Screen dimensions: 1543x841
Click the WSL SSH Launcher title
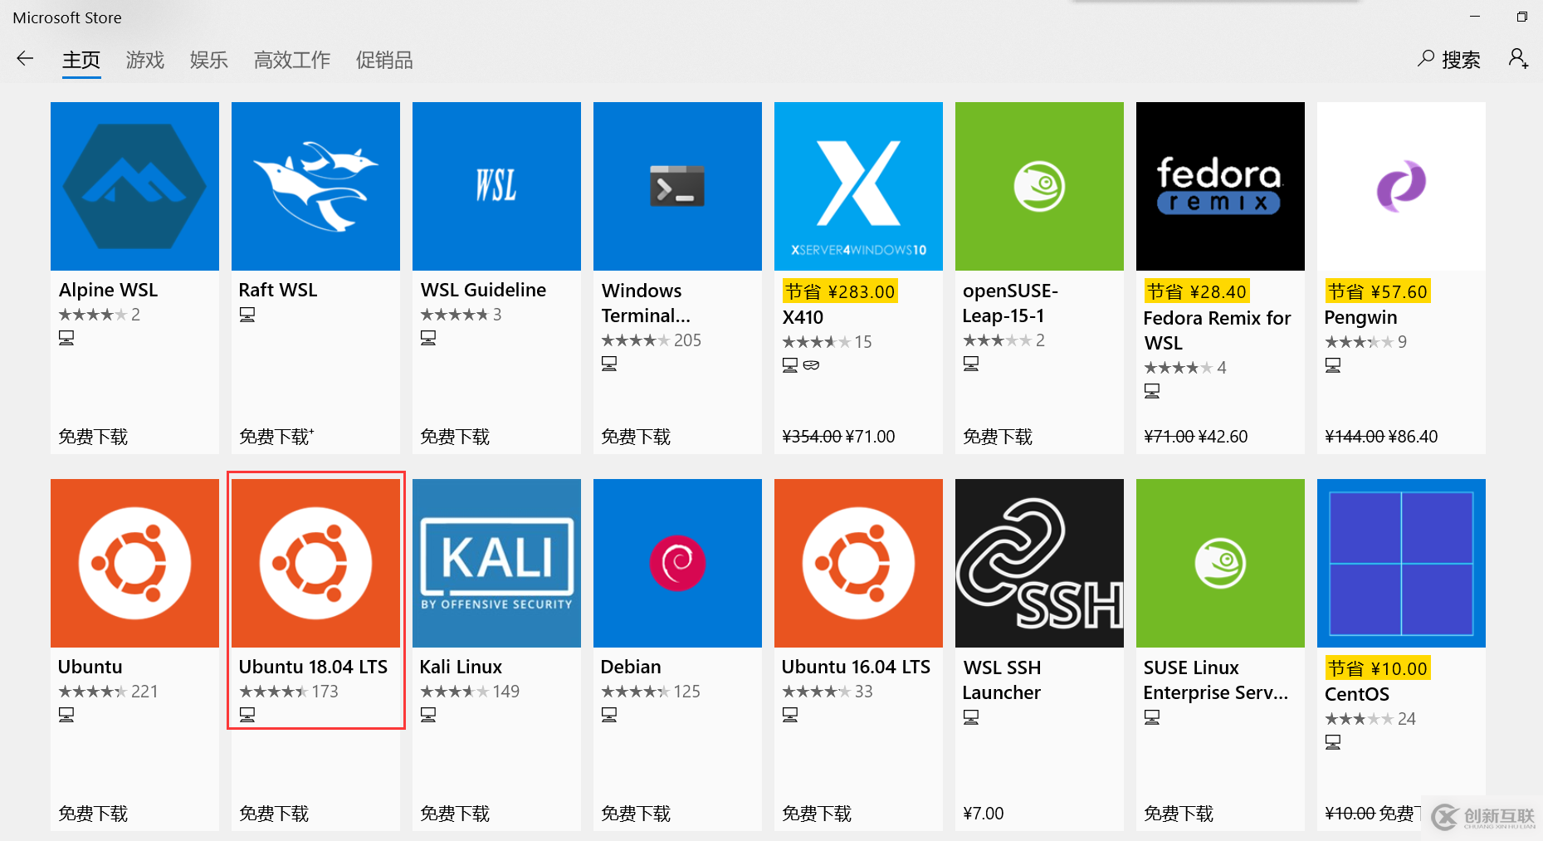[x=1002, y=680]
